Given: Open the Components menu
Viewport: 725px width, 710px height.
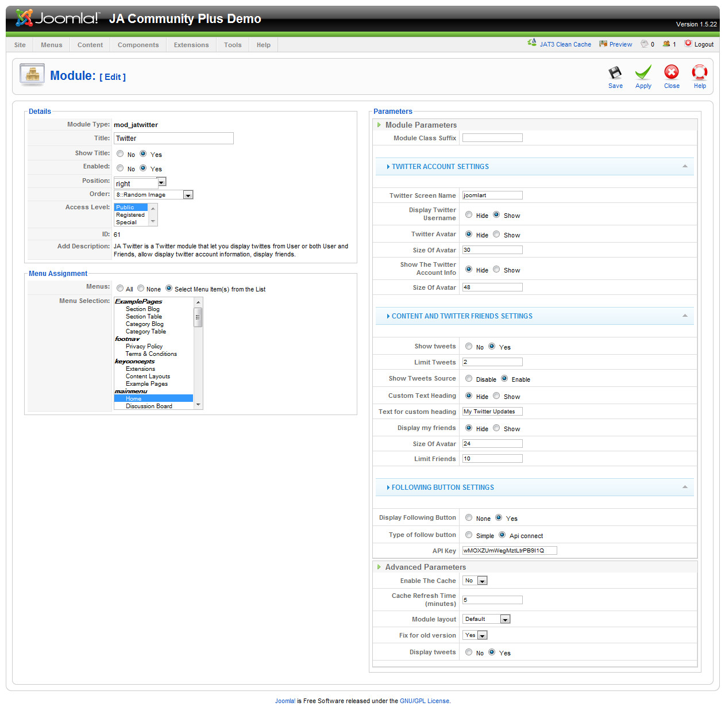Looking at the screenshot, I should pyautogui.click(x=138, y=45).
